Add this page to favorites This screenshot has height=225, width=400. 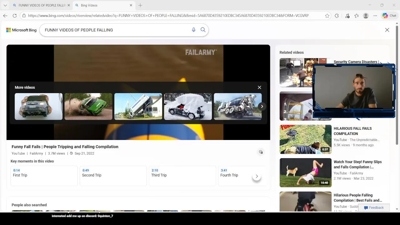point(327,16)
